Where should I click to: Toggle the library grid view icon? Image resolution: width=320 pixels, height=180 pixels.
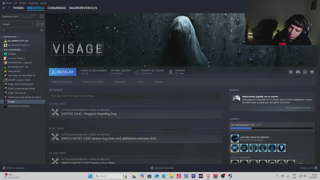pyautogui.click(x=42, y=16)
